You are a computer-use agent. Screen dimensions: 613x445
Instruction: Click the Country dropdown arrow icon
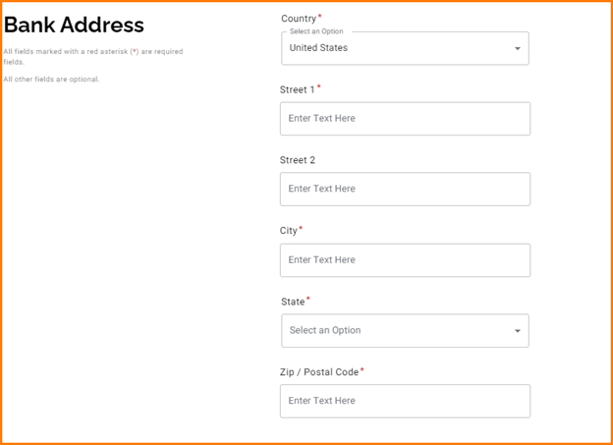tap(518, 48)
